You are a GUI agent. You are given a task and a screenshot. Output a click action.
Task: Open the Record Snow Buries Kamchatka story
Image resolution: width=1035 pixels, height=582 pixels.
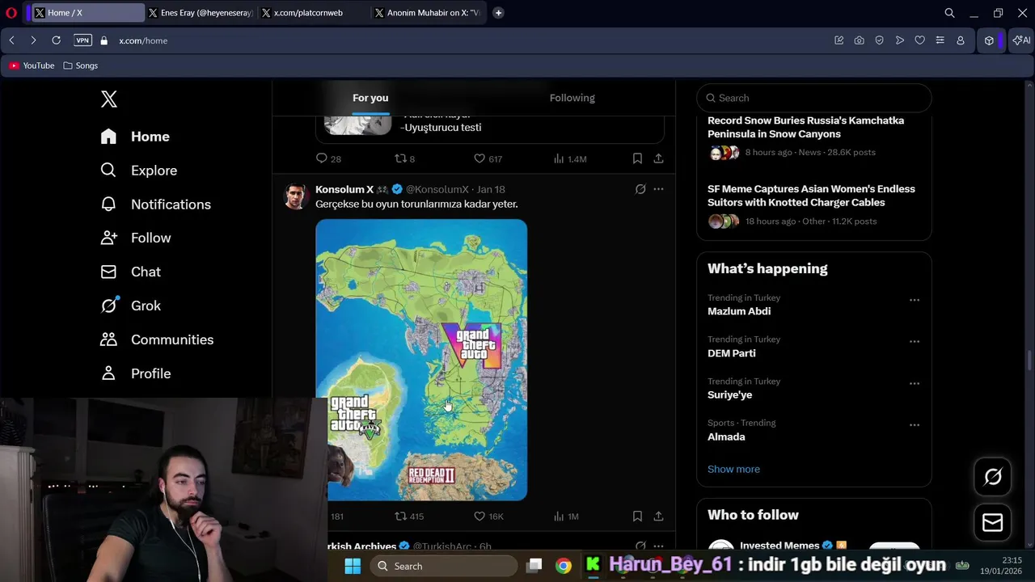click(814, 137)
